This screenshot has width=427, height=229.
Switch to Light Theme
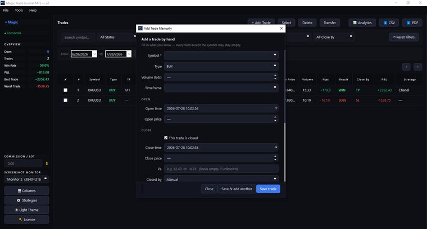(27, 210)
